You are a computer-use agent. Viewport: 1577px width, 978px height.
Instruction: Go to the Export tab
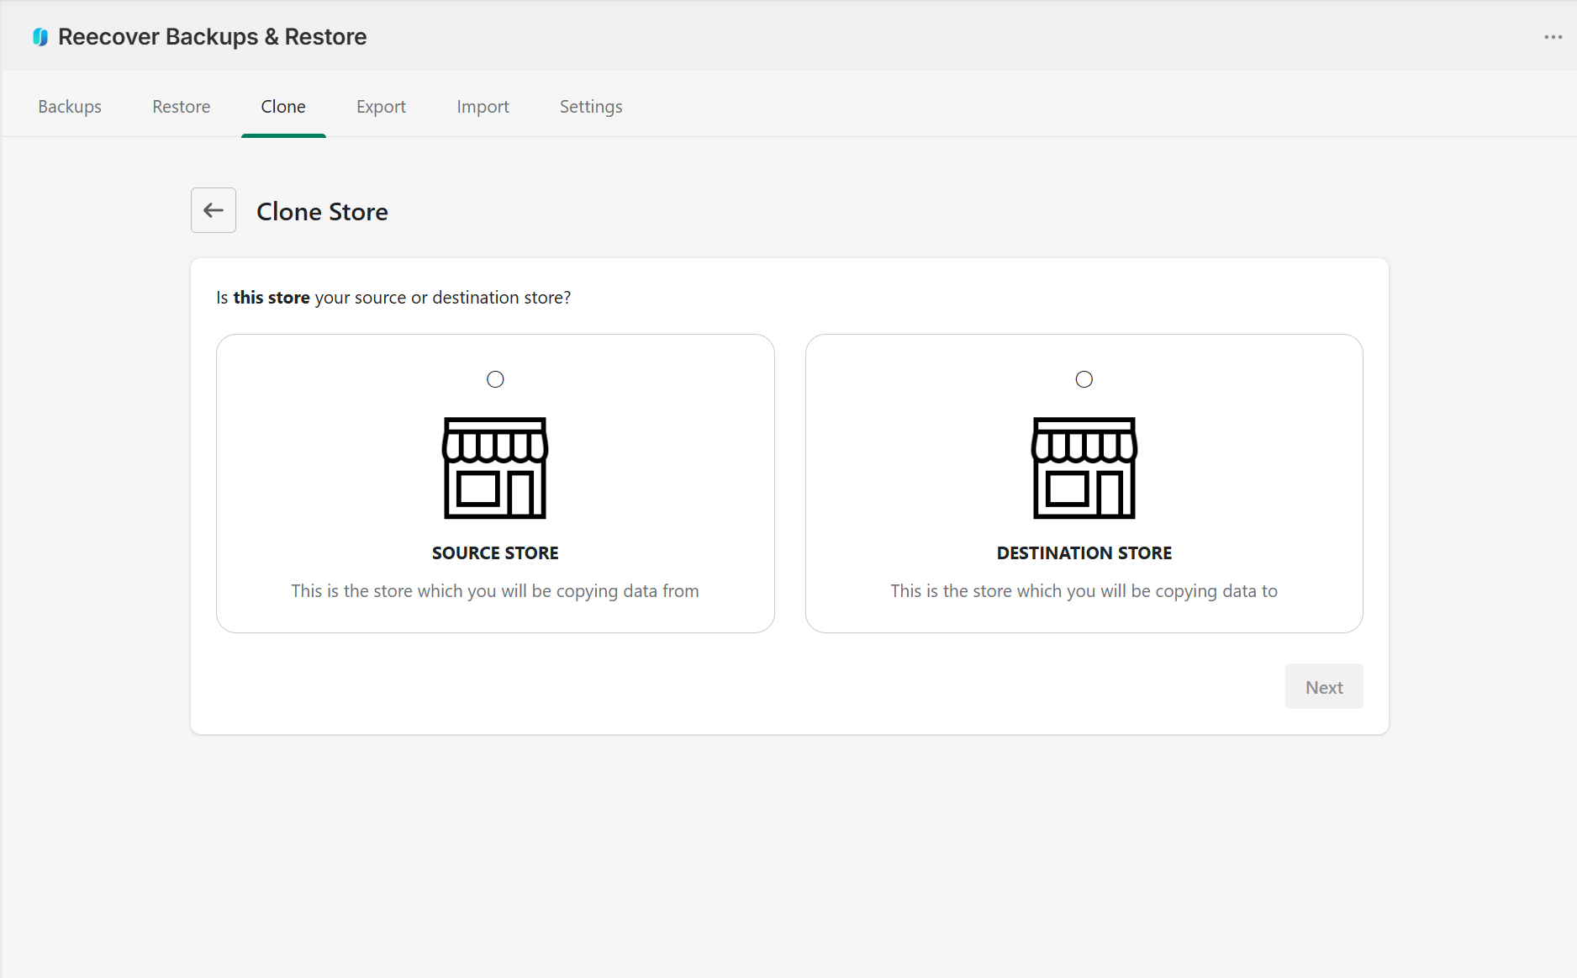point(381,107)
